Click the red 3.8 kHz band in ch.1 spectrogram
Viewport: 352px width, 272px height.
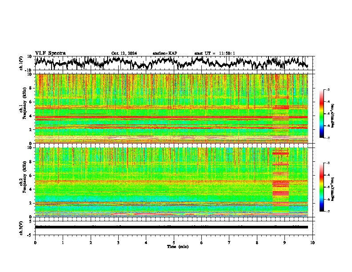pyautogui.click(x=171, y=117)
